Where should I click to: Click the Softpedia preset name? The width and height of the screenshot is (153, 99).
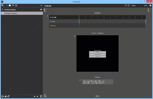pos(48,6)
